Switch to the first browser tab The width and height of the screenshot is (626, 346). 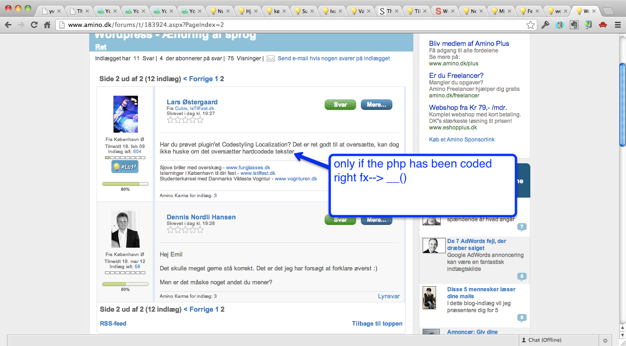tap(51, 11)
